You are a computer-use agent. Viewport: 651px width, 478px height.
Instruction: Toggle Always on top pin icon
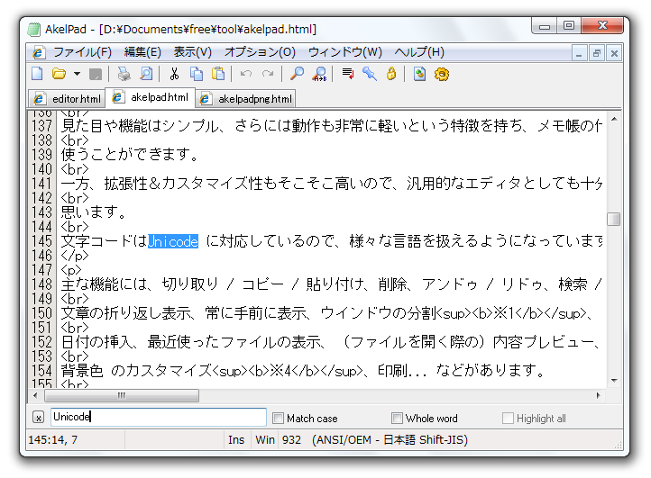[369, 74]
